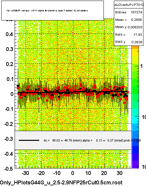The height and width of the screenshot is (187, 146).
Task: Click the x-axis label -20
Action: (x=41, y=173)
